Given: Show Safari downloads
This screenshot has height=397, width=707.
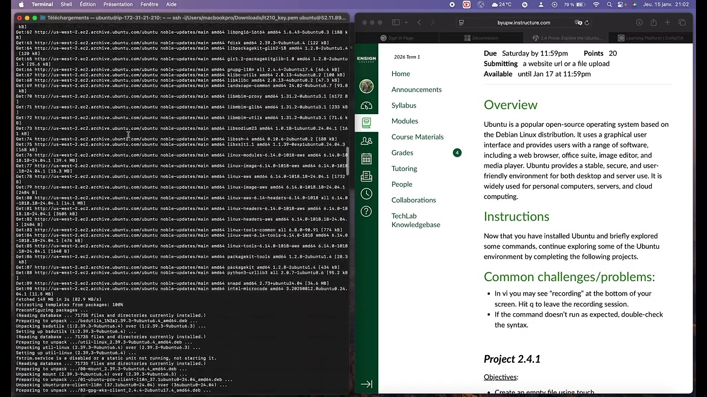Looking at the screenshot, I should pos(639,23).
